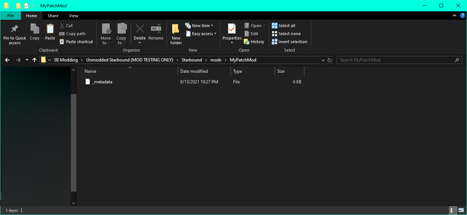This screenshot has width=467, height=215.
Task: Click the date 8/13/2021 10:27 PM
Action: coord(199,82)
